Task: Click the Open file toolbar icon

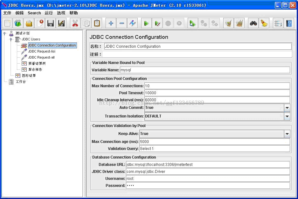Action: pyautogui.click(x=29, y=23)
